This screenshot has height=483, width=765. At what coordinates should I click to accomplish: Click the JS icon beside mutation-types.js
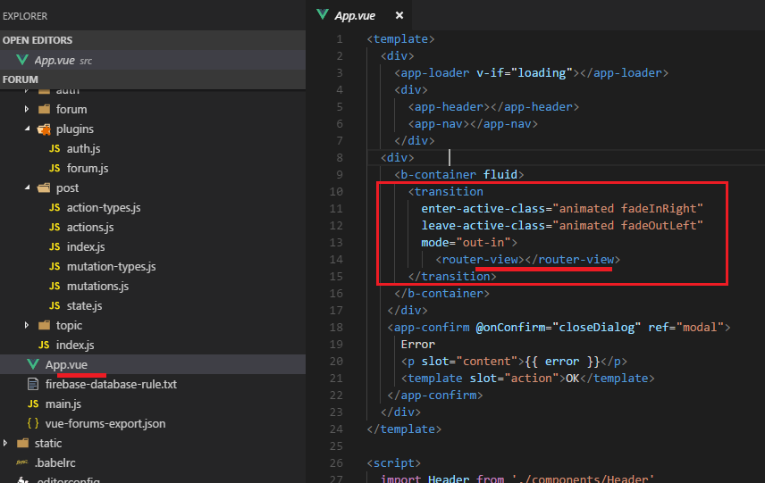coord(55,267)
